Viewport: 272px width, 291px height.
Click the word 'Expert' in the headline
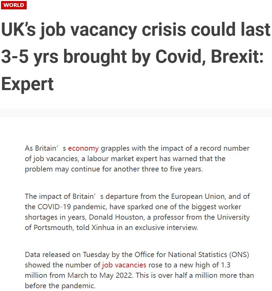click(x=27, y=85)
